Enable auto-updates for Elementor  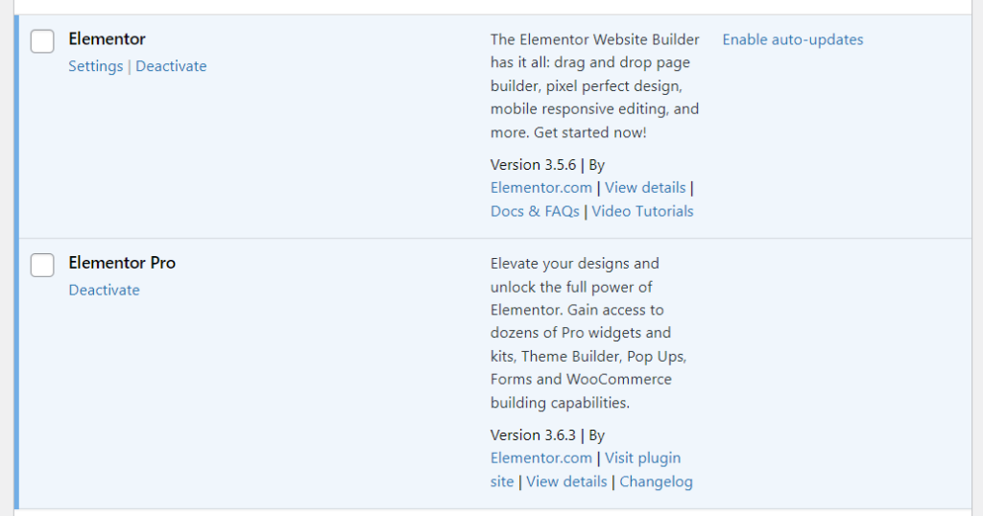point(792,39)
